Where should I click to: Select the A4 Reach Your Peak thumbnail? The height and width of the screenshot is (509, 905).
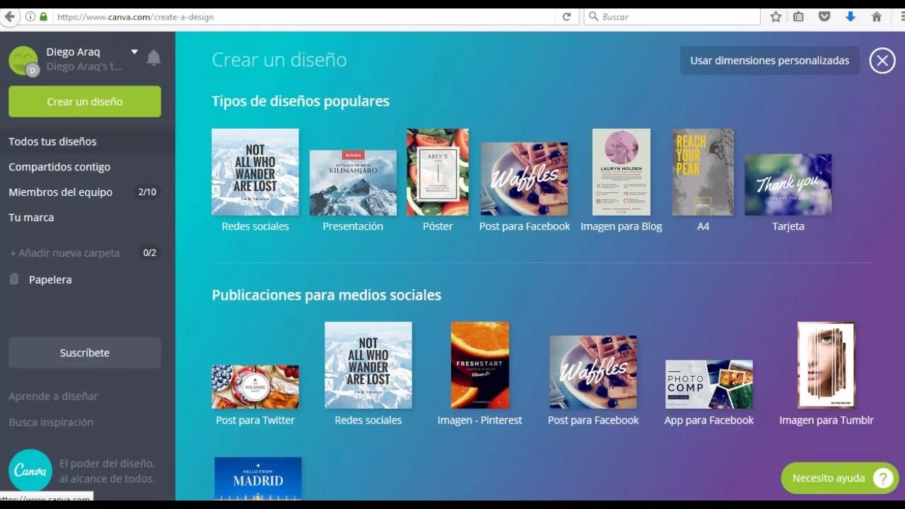tap(703, 172)
